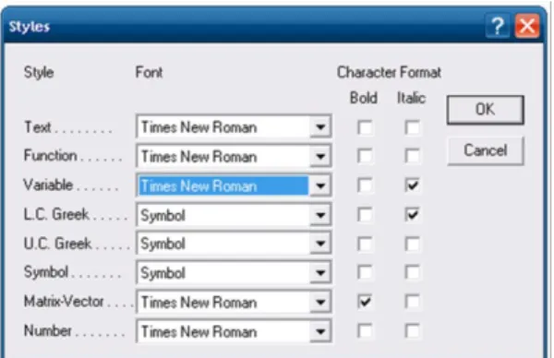Open the Function font dropdown arrow

click(x=320, y=156)
